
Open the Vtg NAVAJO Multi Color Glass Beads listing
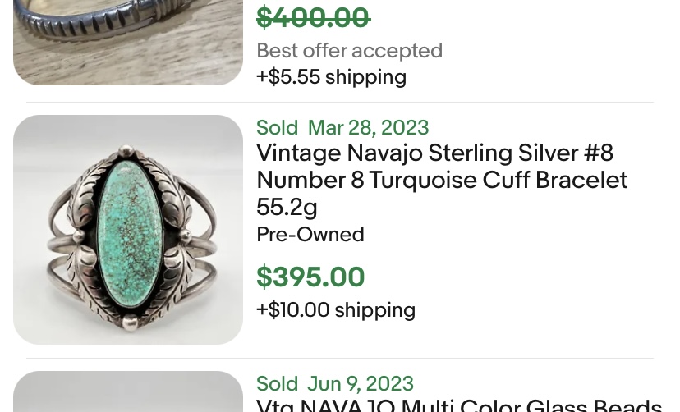[x=458, y=405]
